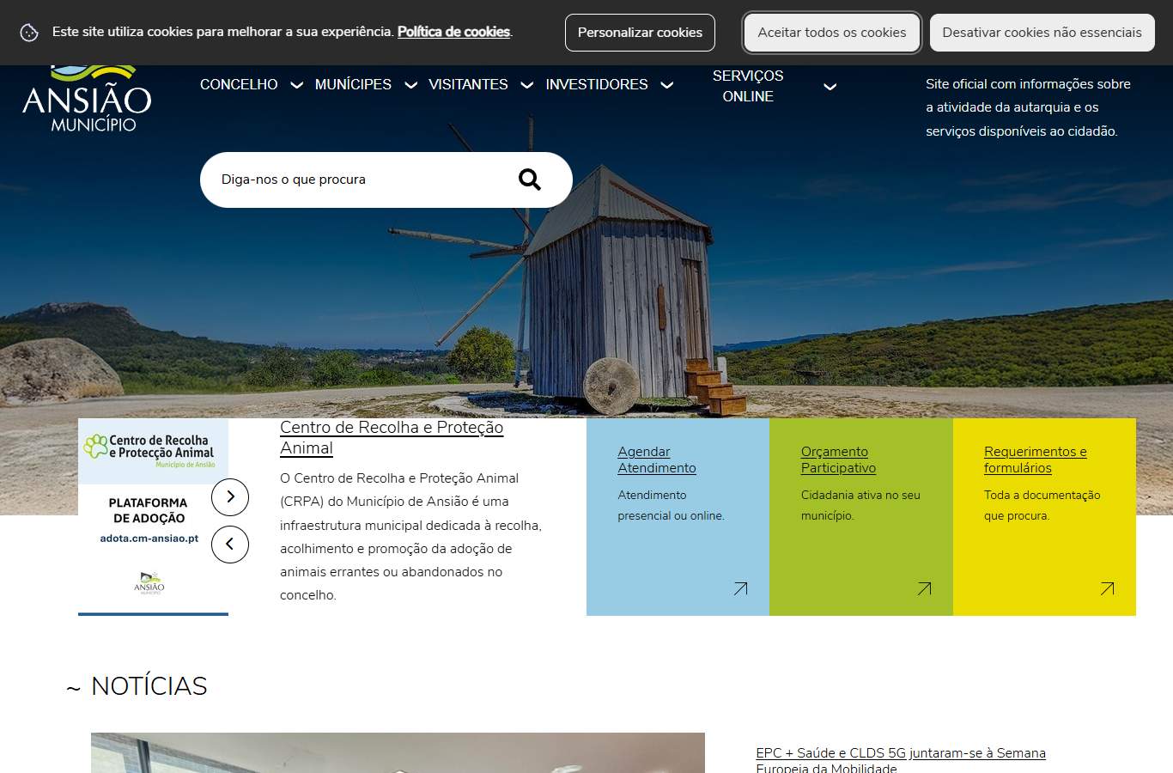The image size is (1173, 773).
Task: Click the Plataforma de Adoção thumbnail image
Action: tap(153, 517)
